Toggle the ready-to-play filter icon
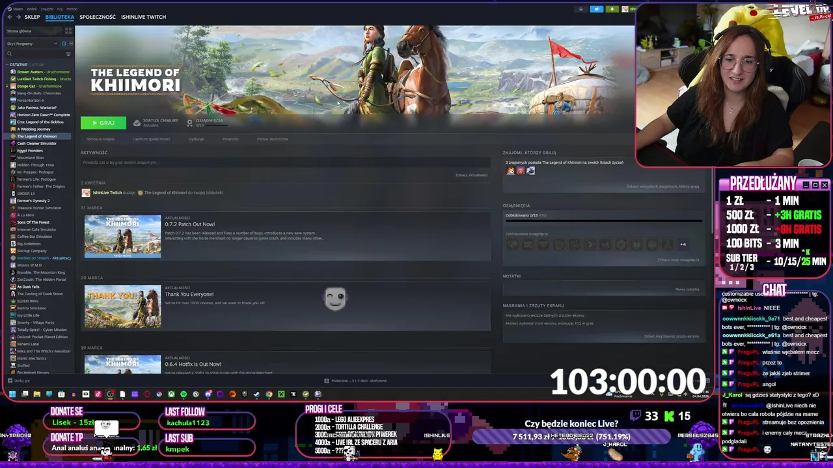The image size is (833, 468). [70, 44]
